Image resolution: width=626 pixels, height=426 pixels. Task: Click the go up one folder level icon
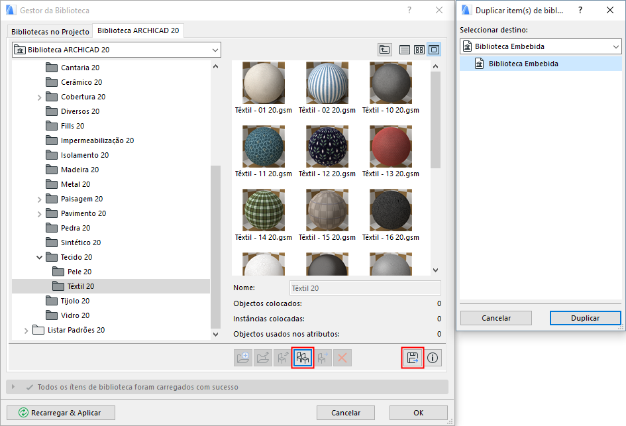pos(384,50)
